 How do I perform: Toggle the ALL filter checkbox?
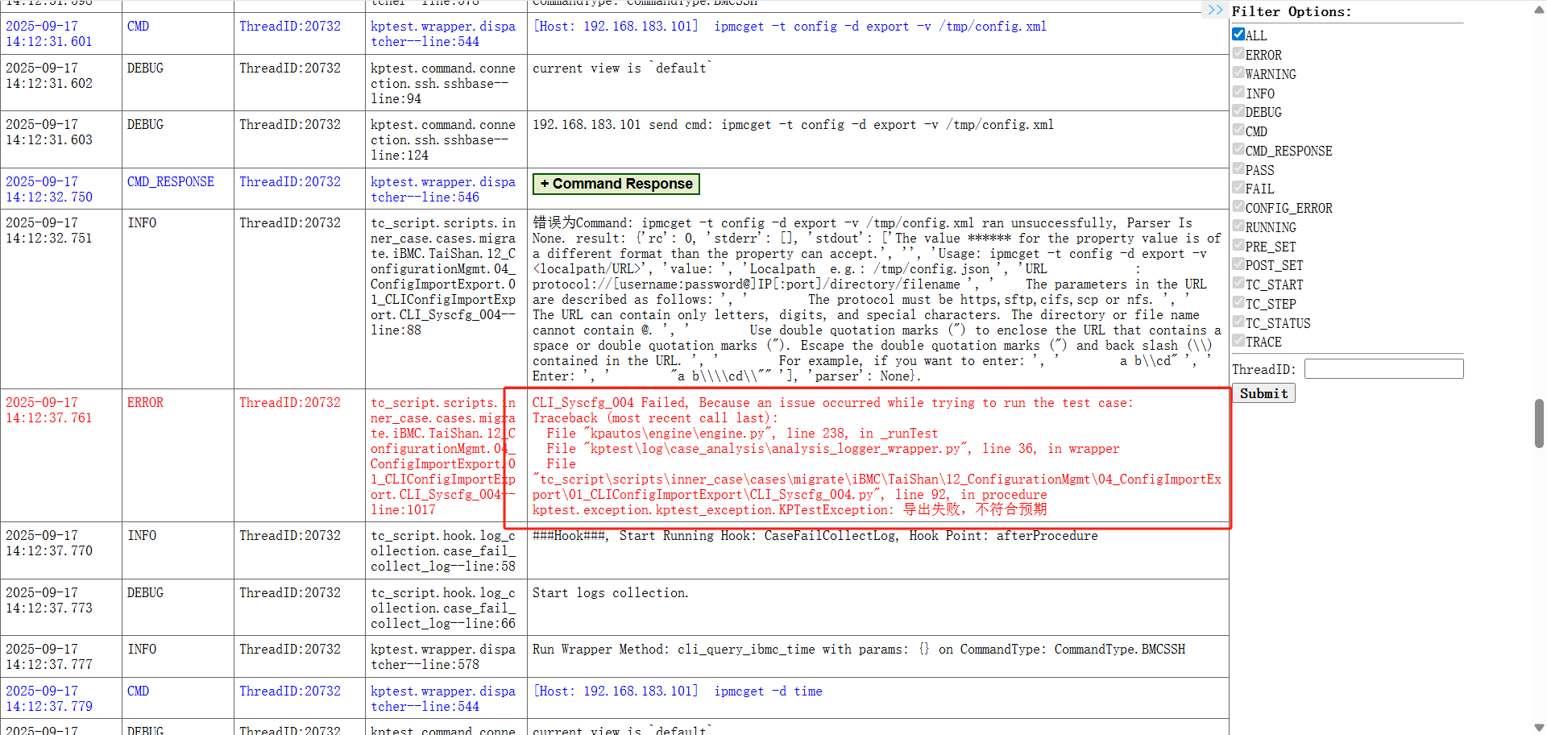coord(1238,35)
